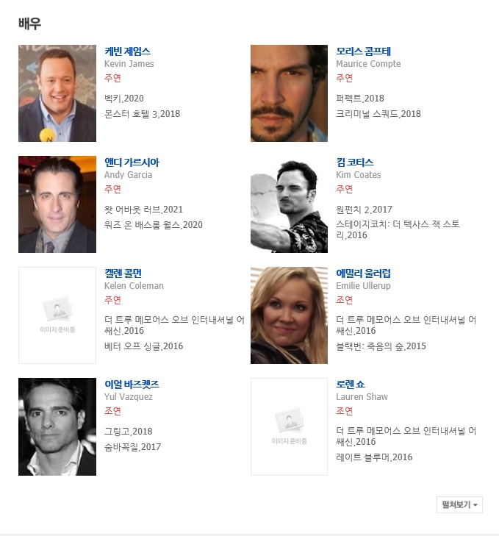Open film 크리미널 스쿼드,2018 link

378,114
